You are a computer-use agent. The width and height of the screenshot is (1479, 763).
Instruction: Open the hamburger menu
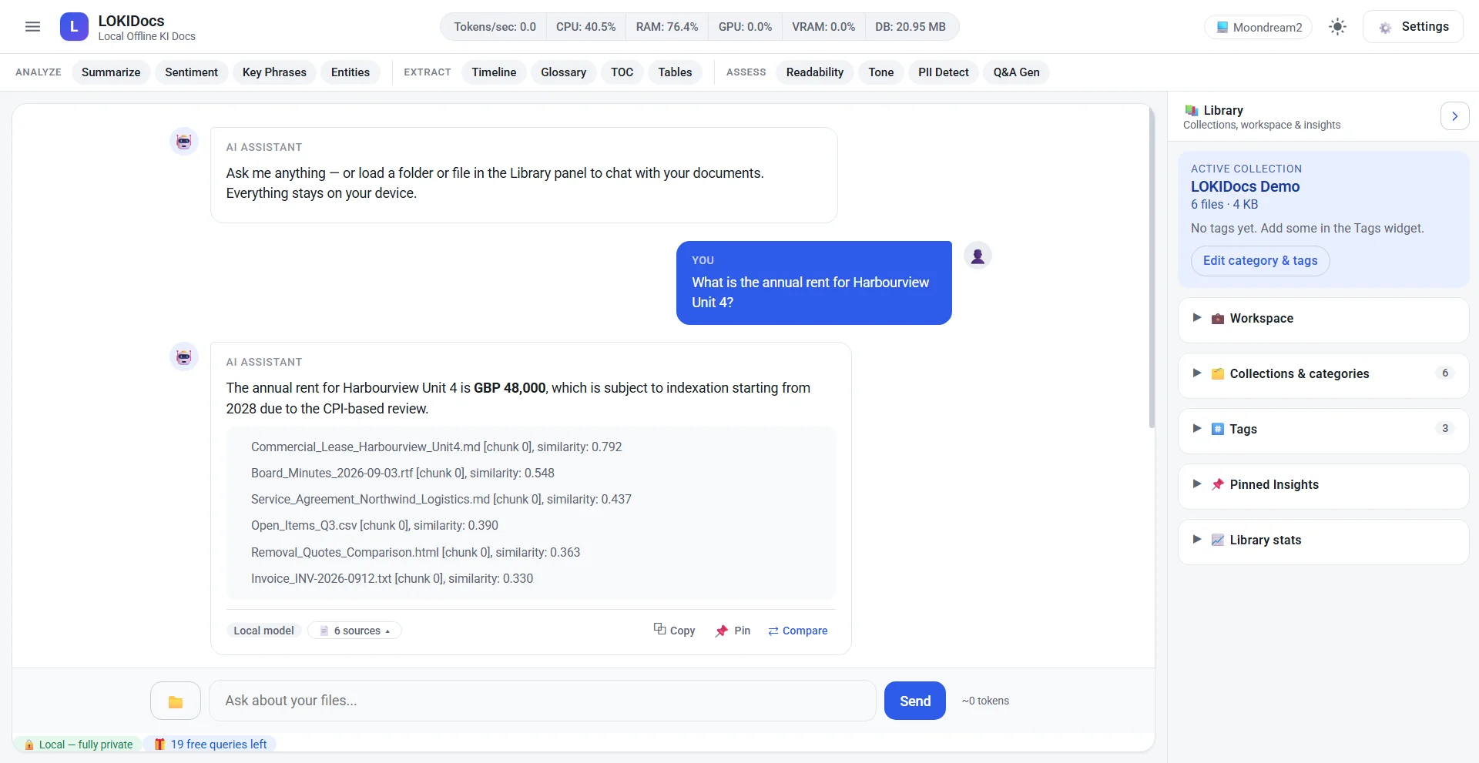32,27
